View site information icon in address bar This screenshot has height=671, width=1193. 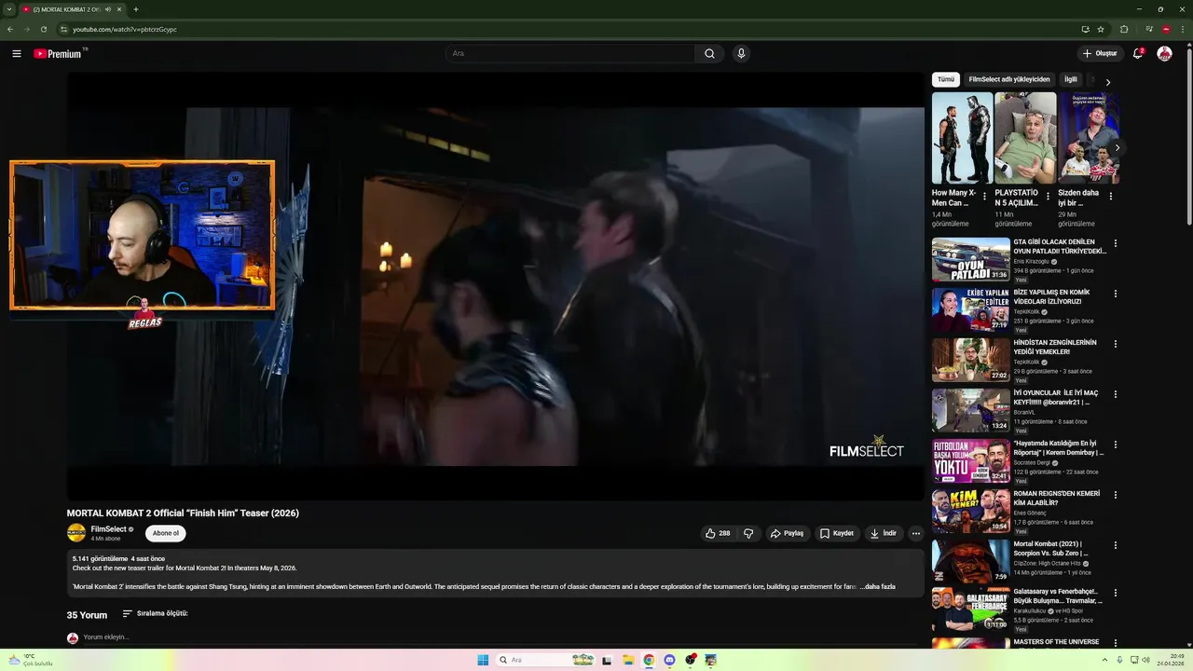(x=63, y=29)
